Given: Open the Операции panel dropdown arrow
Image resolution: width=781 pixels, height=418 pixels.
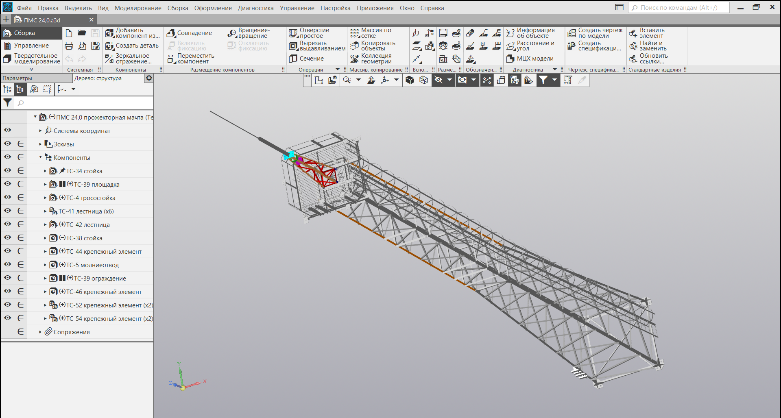Looking at the screenshot, I should 337,70.
